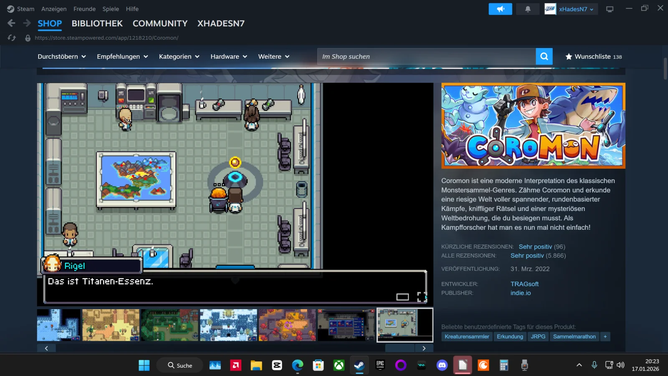The height and width of the screenshot is (376, 668).
Task: Open the orange Crunchyroll taskbar icon
Action: (483, 366)
